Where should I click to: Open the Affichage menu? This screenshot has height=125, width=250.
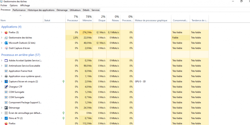25,5
